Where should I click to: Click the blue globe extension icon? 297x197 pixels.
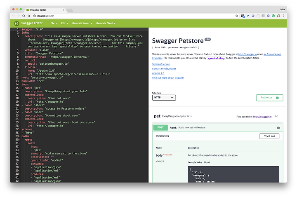253,16
